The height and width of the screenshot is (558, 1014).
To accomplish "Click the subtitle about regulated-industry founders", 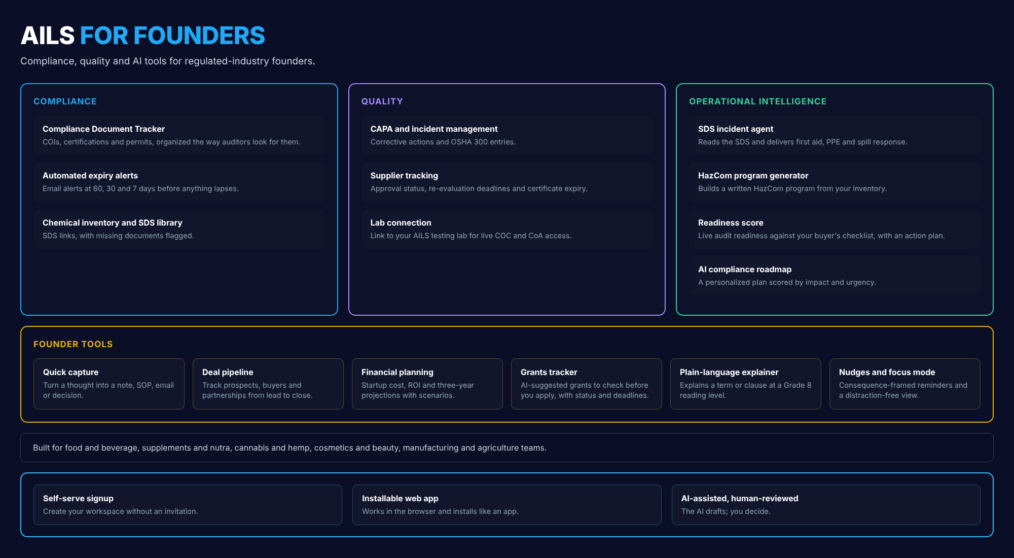I will [168, 61].
